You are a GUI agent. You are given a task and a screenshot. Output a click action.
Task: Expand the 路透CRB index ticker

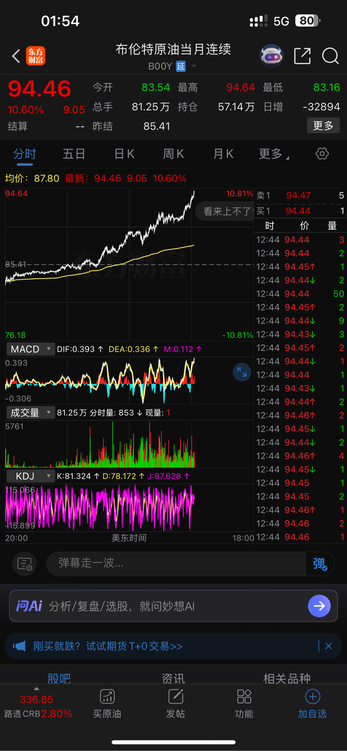(x=38, y=706)
